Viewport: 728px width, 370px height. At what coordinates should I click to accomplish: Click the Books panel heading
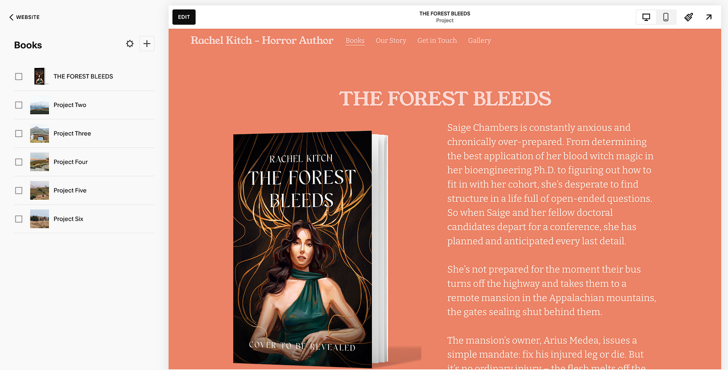click(28, 45)
